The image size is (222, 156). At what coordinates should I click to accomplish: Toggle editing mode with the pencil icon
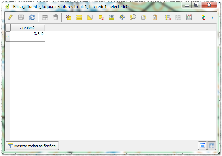point(10,17)
